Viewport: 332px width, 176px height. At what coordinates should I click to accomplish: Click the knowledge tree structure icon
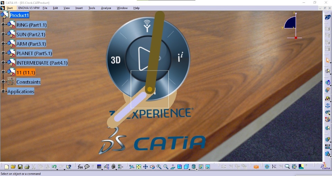[x=107, y=167]
